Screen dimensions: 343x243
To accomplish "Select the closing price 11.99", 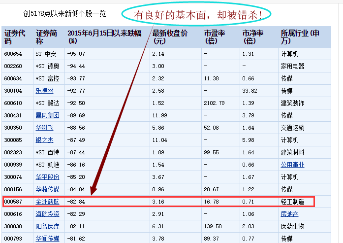I will [x=159, y=115].
